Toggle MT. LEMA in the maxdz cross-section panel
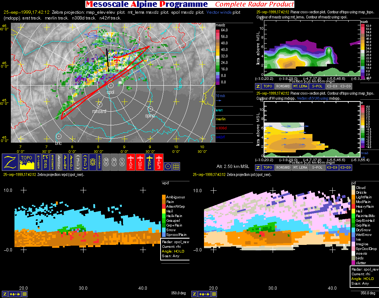This screenshot has height=298, width=379. [299, 87]
